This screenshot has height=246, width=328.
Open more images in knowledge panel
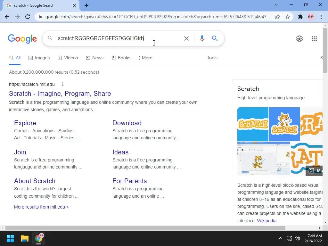coord(315,170)
